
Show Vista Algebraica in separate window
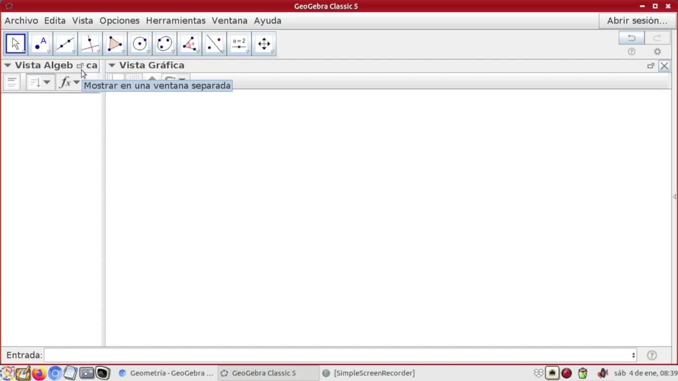(x=80, y=66)
